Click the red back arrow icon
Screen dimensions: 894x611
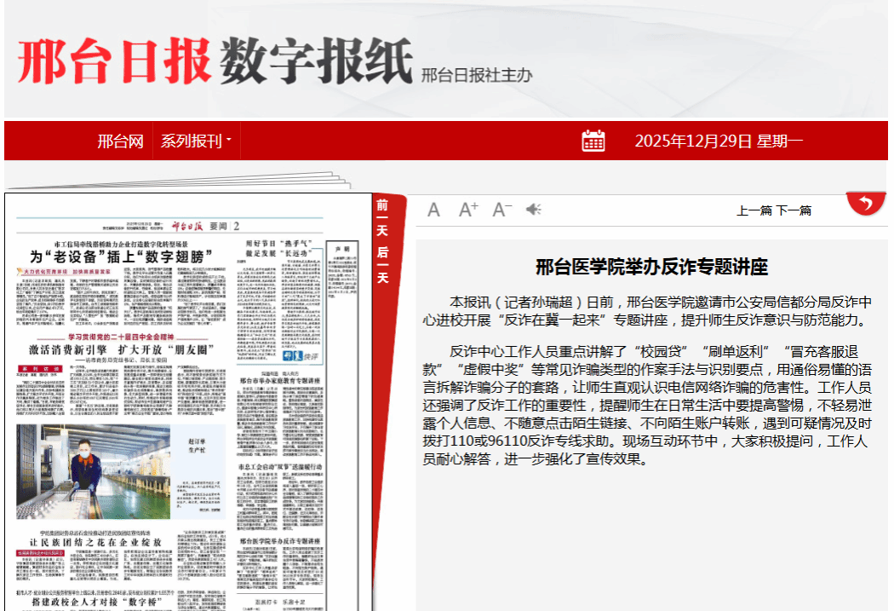865,205
